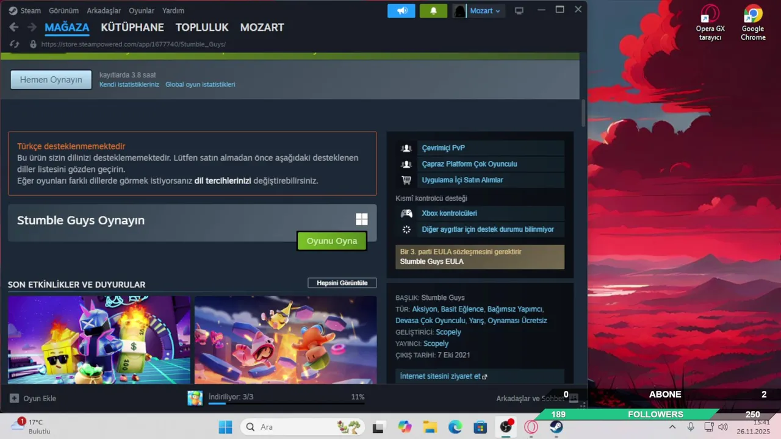Open Task View on the taskbar

[x=379, y=427]
